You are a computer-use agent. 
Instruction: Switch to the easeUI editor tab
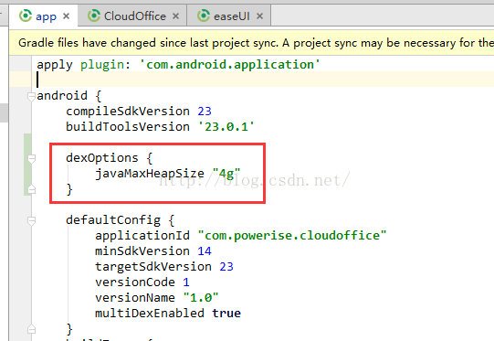point(228,16)
